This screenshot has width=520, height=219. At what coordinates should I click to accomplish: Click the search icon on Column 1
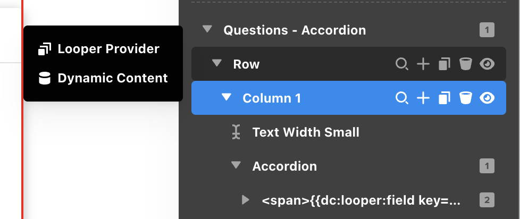(x=402, y=98)
